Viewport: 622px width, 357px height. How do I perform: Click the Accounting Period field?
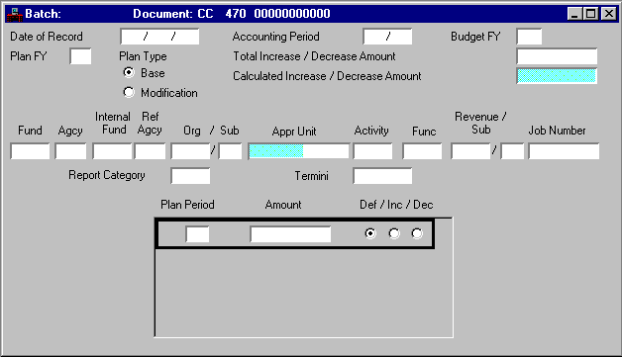(387, 37)
